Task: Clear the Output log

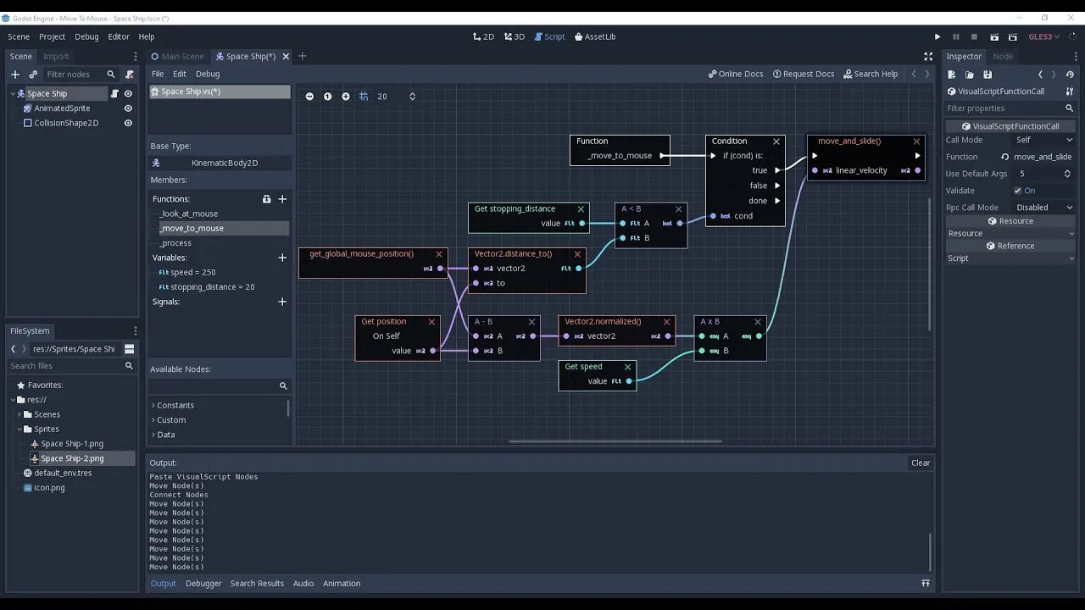Action: click(x=921, y=463)
